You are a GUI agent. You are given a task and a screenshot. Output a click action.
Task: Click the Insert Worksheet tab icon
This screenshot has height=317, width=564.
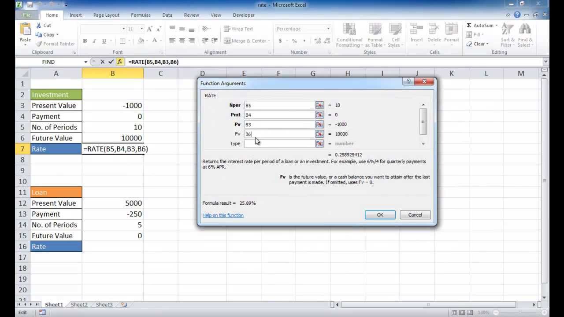pyautogui.click(x=124, y=305)
